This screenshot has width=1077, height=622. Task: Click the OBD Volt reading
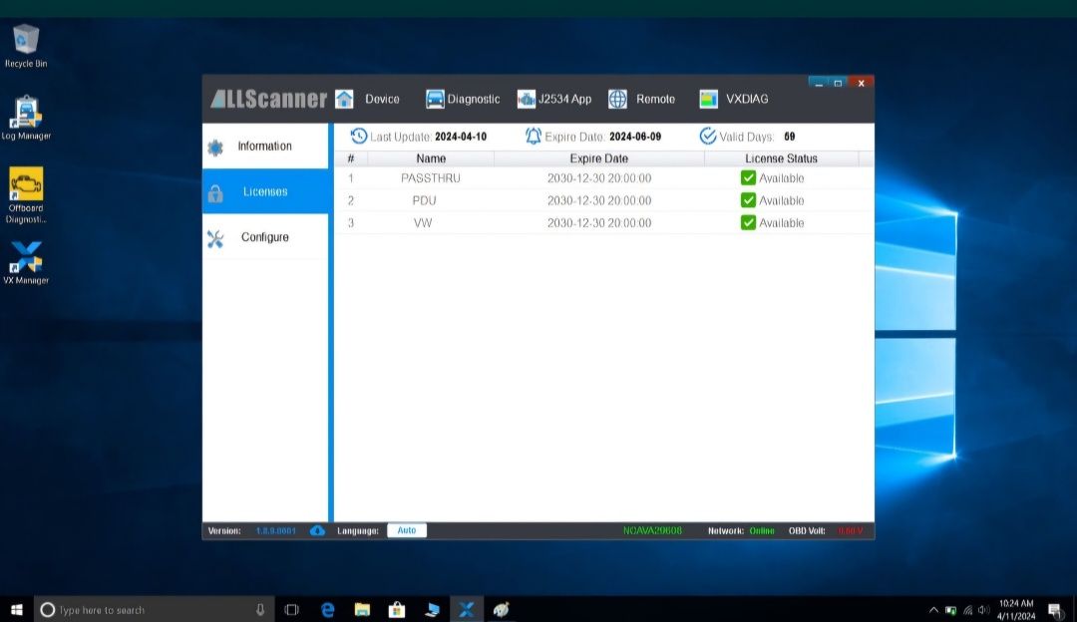[851, 530]
